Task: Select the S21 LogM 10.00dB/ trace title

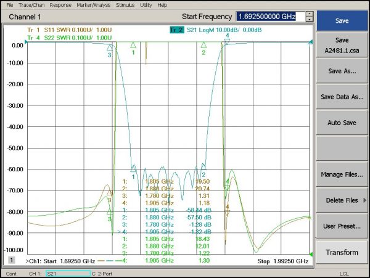Action: tap(224, 30)
